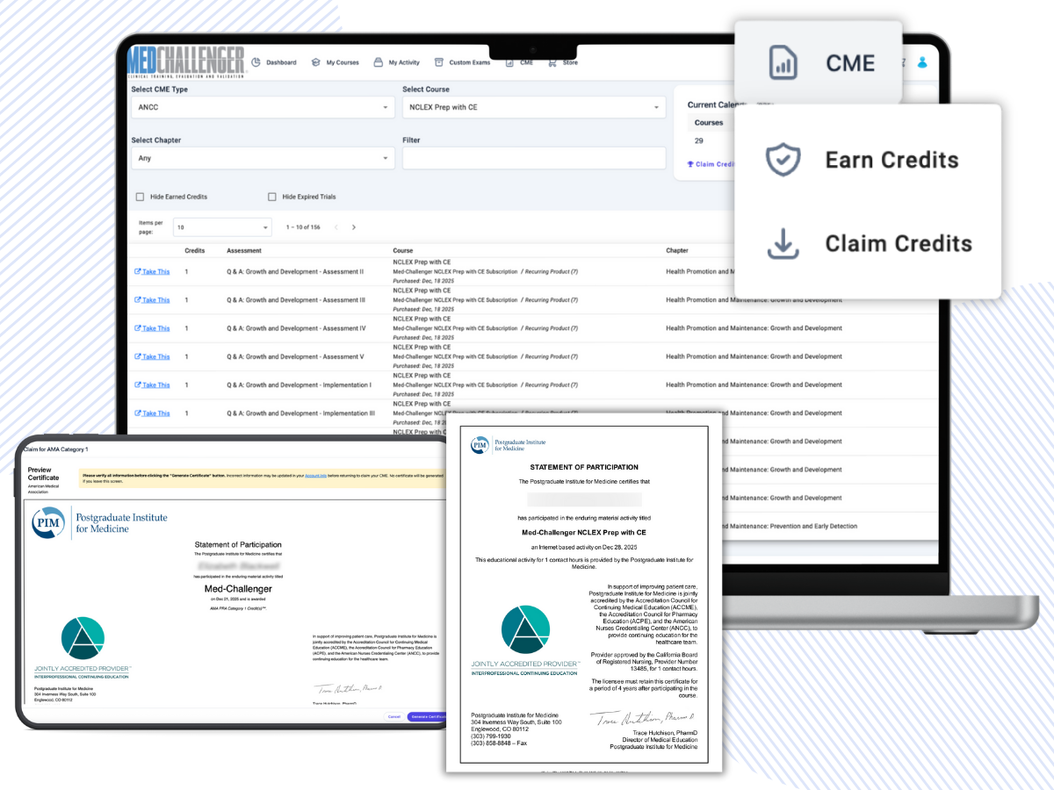
Task: Click the CME document icon in navigation
Action: pyautogui.click(x=509, y=62)
